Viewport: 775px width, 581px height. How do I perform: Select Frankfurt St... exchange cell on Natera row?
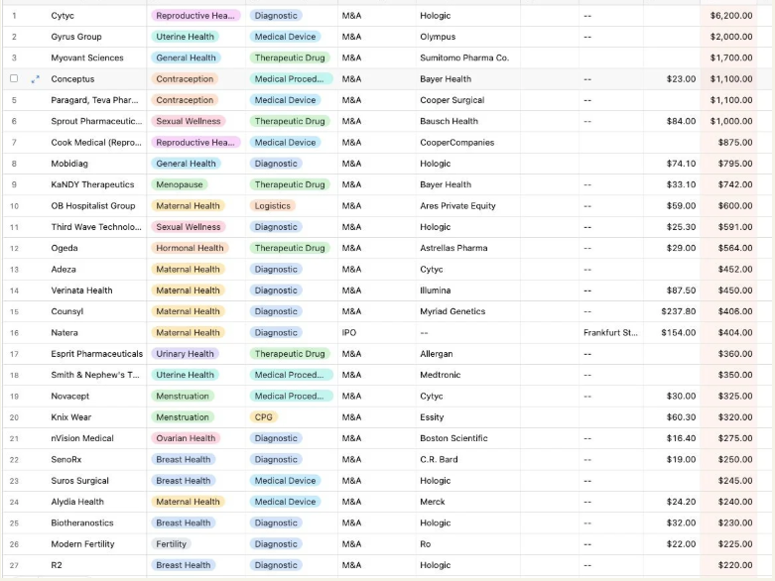[x=610, y=333]
